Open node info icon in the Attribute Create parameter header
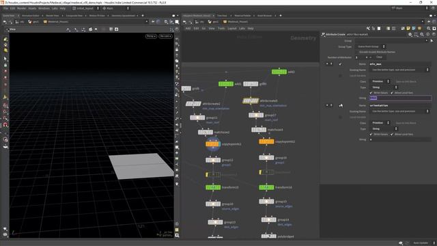 428,34
